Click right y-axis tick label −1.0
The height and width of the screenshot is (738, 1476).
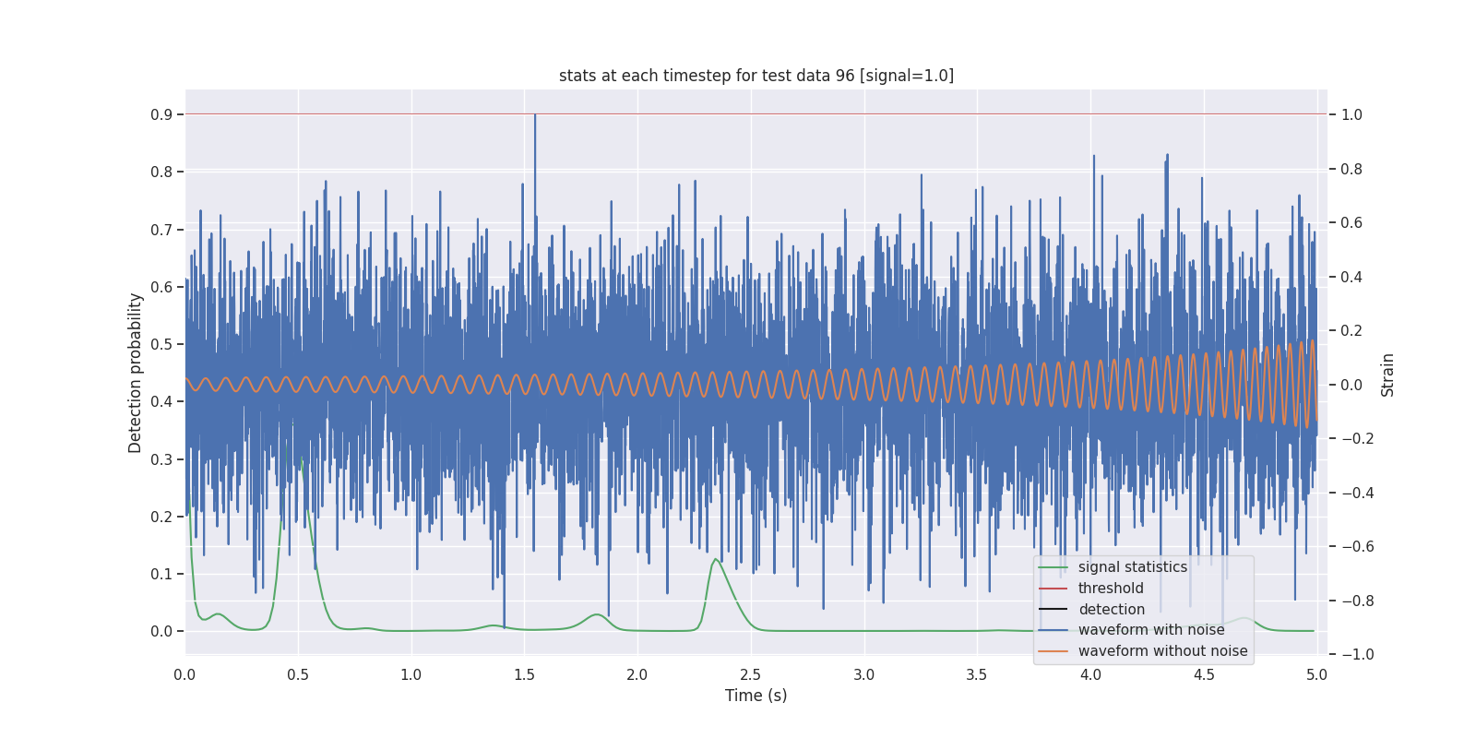[1357, 655]
